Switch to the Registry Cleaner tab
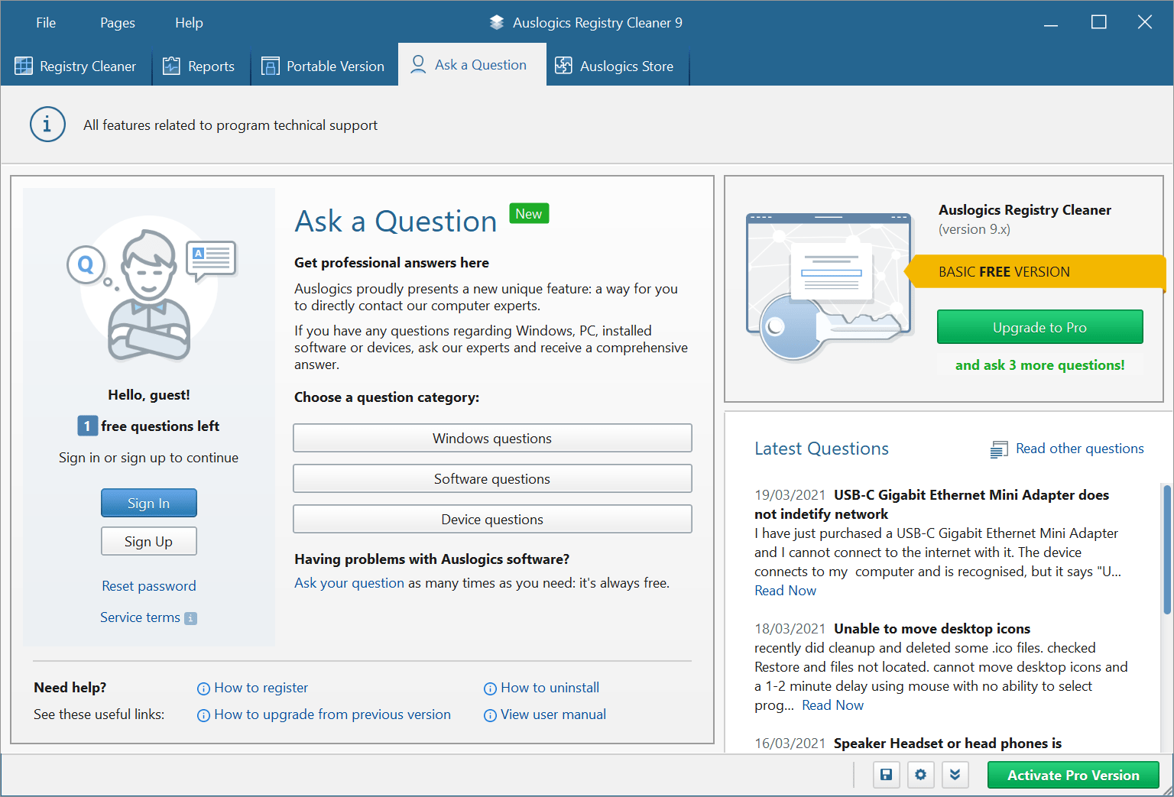This screenshot has height=797, width=1174. [76, 66]
